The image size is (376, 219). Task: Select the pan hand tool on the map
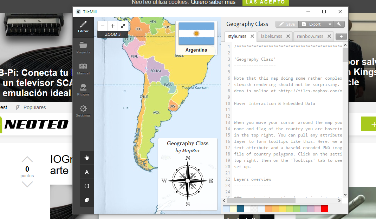[x=86, y=158]
